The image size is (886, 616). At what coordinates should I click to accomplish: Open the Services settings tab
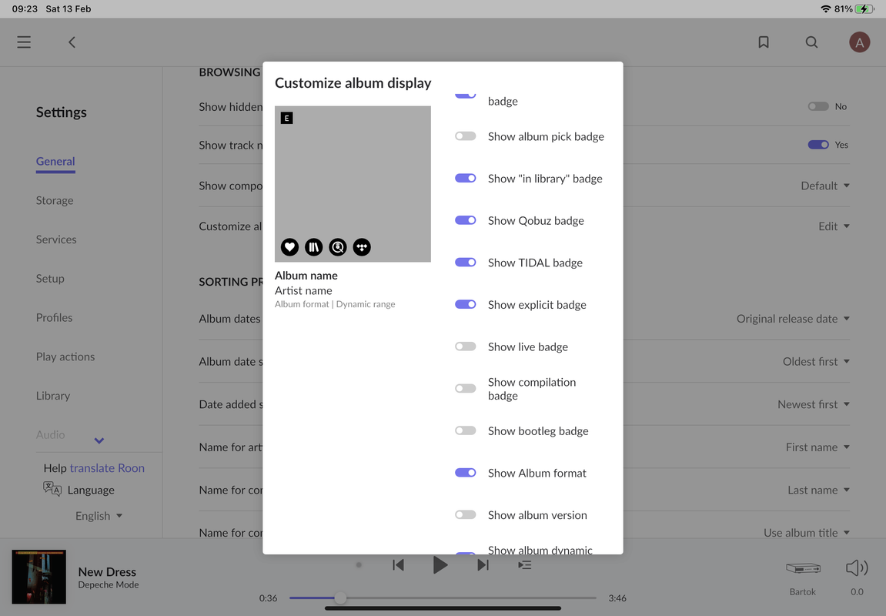pyautogui.click(x=56, y=239)
